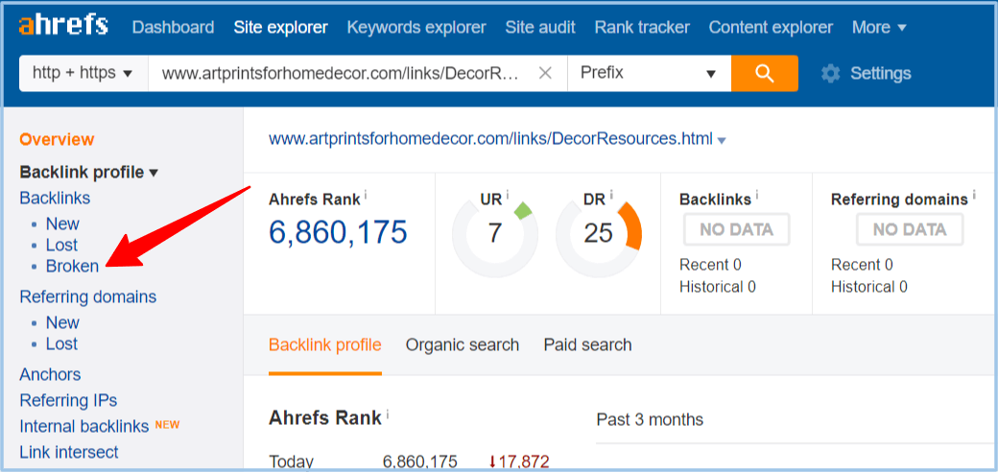Click the Overview sidebar link

pos(57,139)
